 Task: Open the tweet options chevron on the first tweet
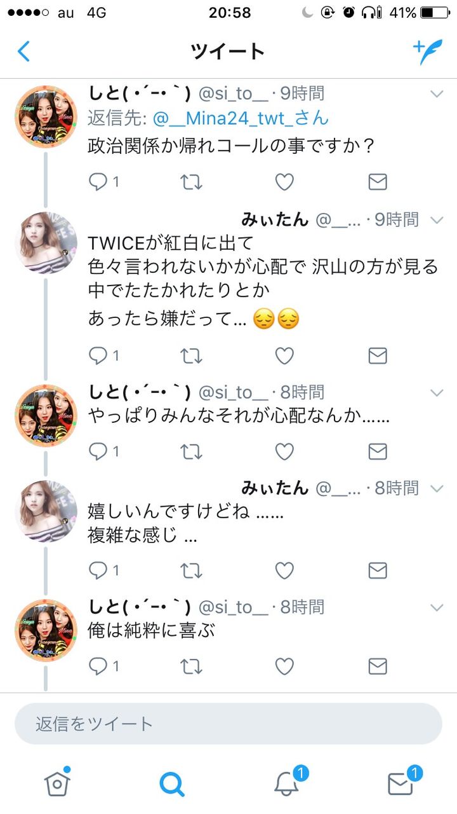[x=437, y=94]
